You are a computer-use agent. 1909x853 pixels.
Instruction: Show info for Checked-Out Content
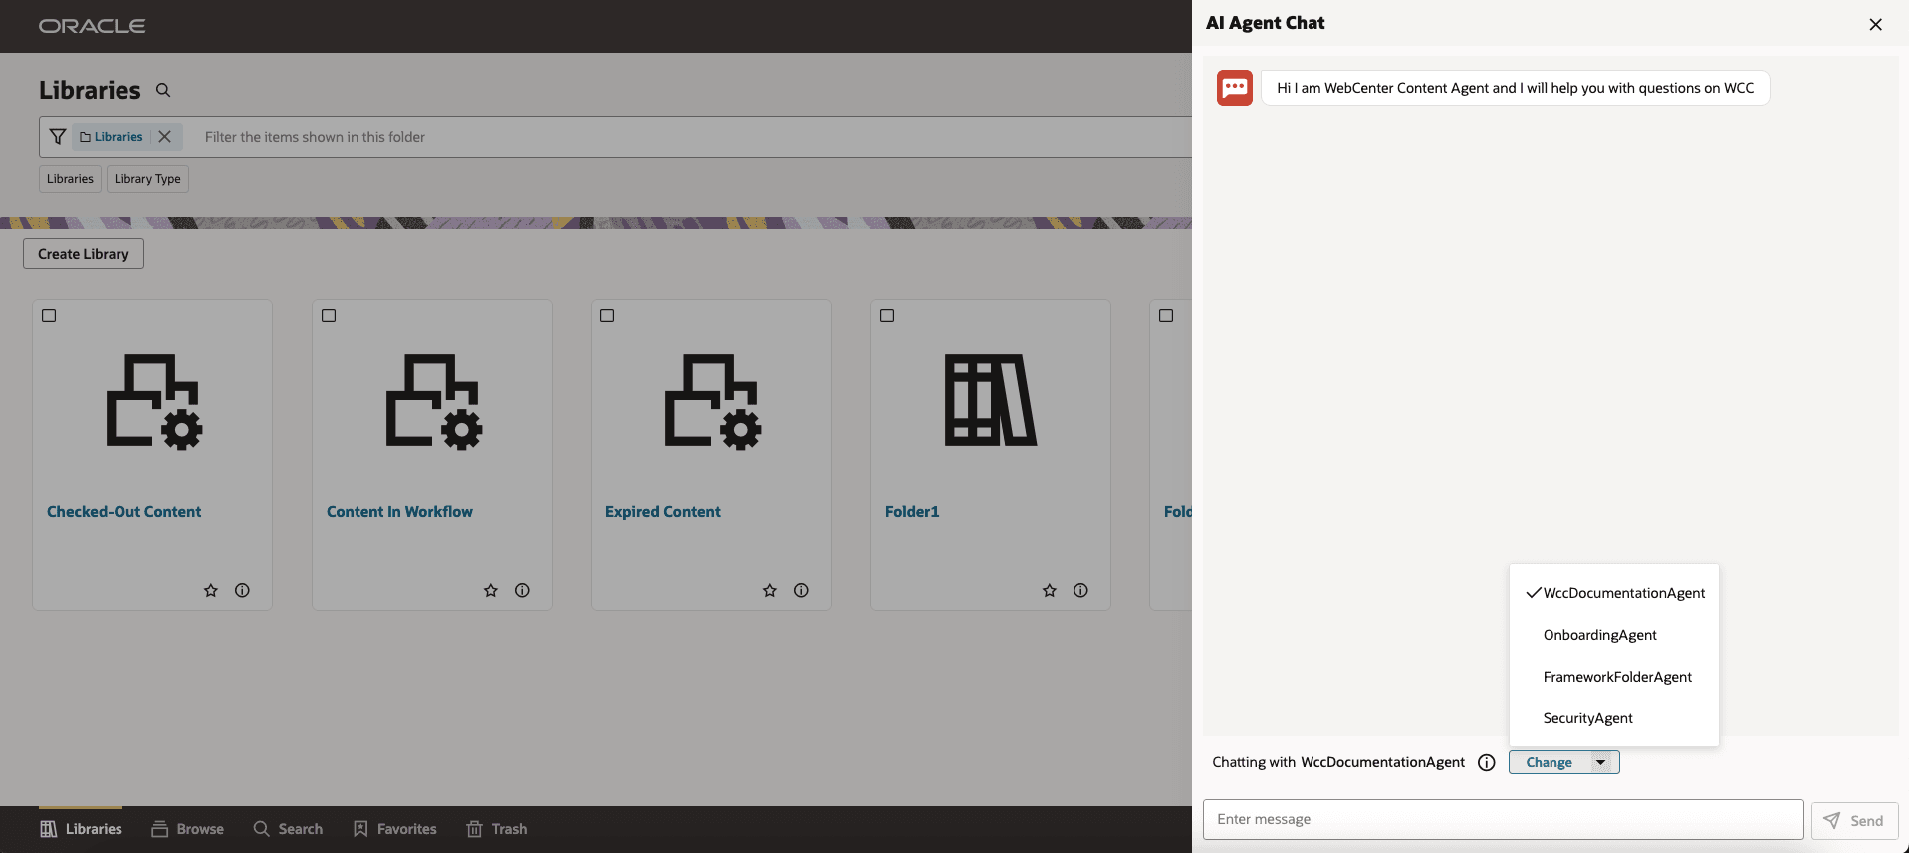pos(242,590)
